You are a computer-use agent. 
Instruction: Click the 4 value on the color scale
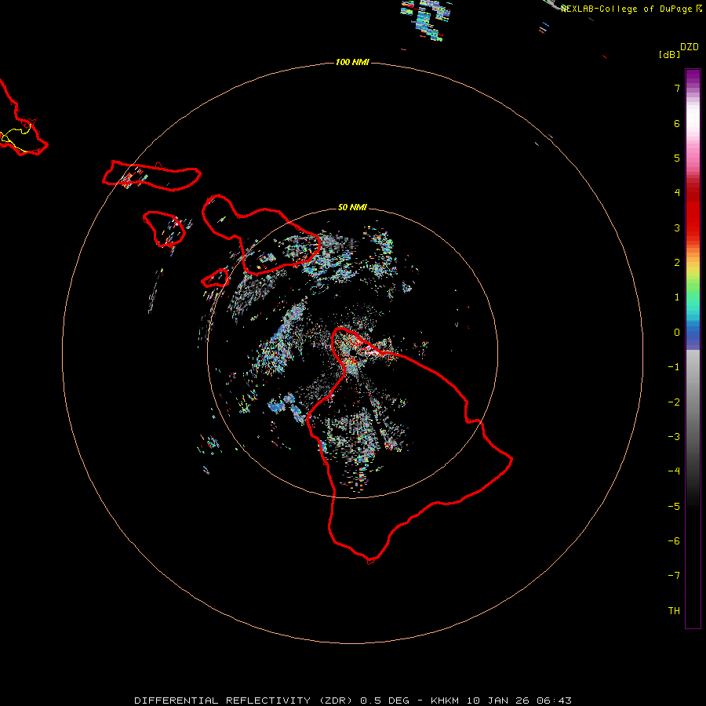(x=677, y=193)
